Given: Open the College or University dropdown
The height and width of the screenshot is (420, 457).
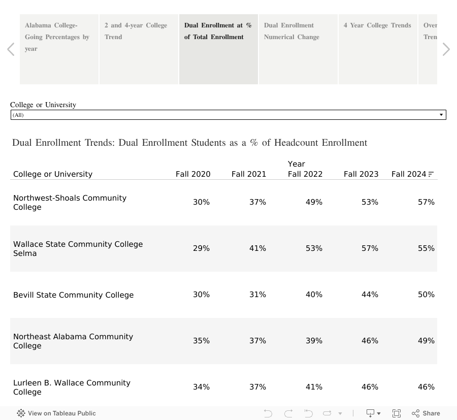Looking at the screenshot, I should (x=441, y=115).
